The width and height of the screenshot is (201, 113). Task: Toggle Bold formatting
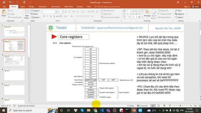click(x=44, y=16)
